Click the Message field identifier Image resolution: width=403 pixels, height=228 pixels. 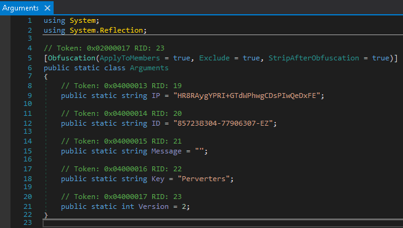tap(166, 152)
